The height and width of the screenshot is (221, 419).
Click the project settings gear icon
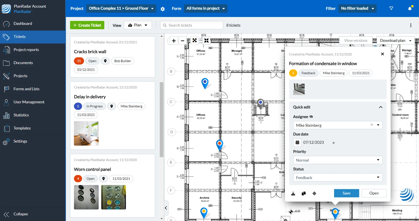pos(163,9)
